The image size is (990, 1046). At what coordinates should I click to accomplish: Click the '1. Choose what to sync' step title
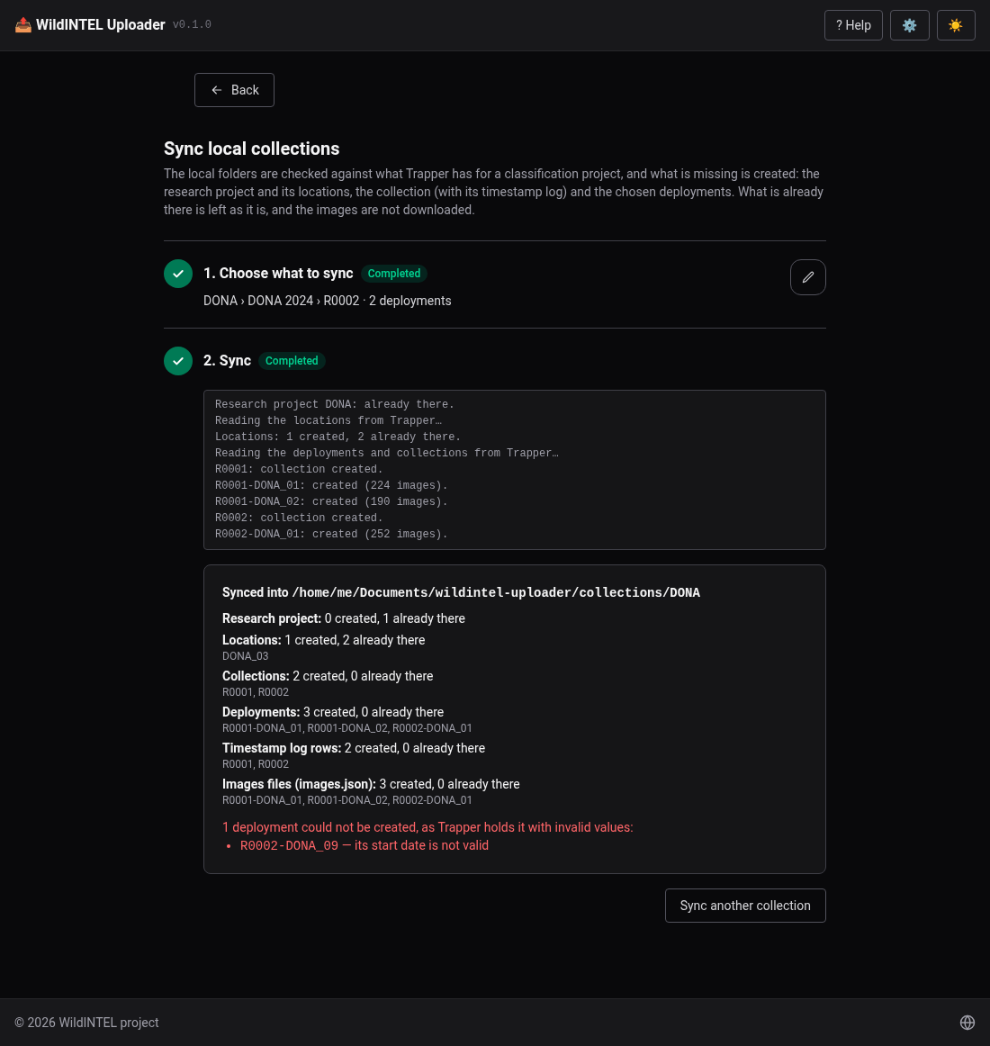pos(278,274)
